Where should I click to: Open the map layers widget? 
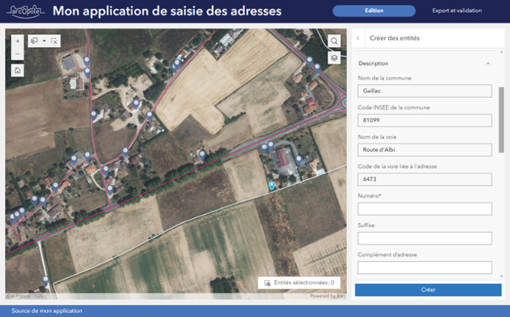pyautogui.click(x=334, y=58)
